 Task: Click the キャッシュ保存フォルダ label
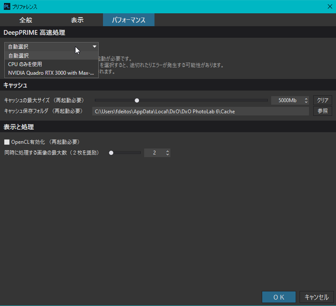coord(43,111)
